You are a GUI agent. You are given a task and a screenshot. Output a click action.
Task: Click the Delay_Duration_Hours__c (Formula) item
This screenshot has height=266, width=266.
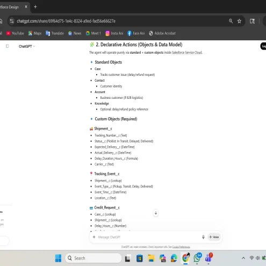116,159
